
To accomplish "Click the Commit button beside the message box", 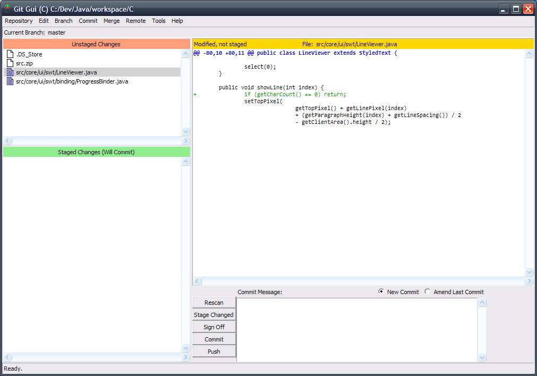I will [214, 339].
